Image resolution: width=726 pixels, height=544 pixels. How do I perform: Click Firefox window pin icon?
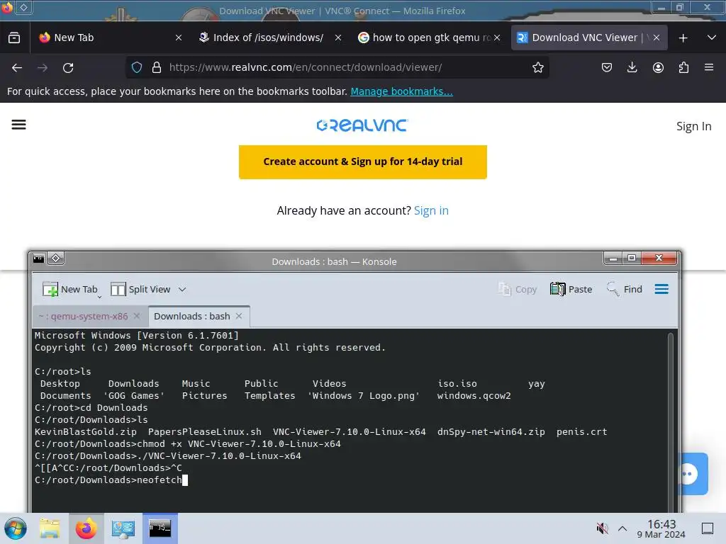23,7
